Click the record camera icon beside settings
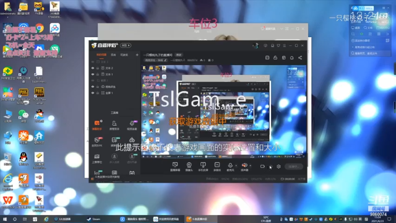The image size is (396, 223). click(x=262, y=167)
